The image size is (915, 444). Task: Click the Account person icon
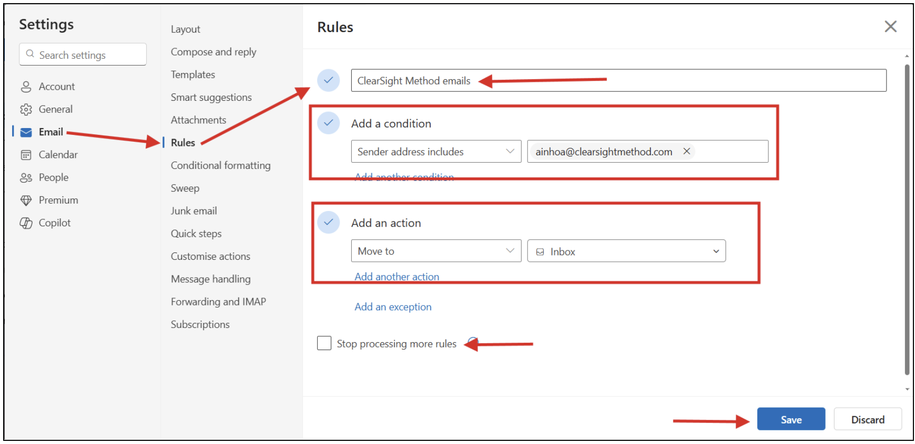click(26, 87)
